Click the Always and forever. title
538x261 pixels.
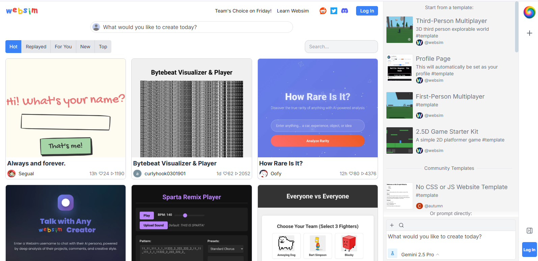[36, 163]
